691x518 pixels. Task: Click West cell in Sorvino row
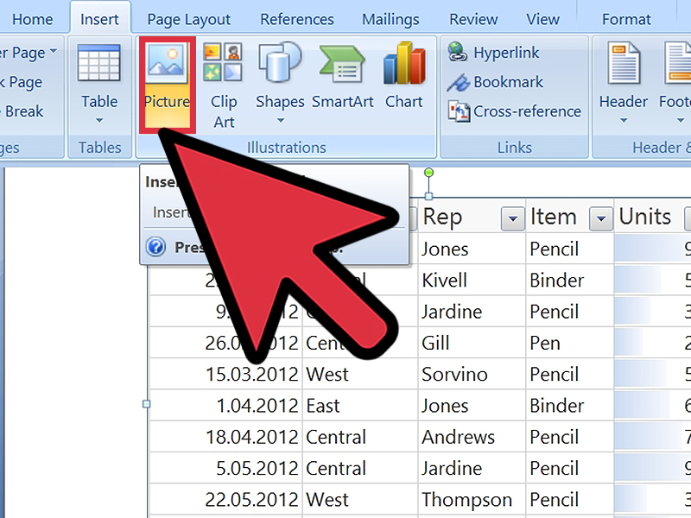(360, 374)
